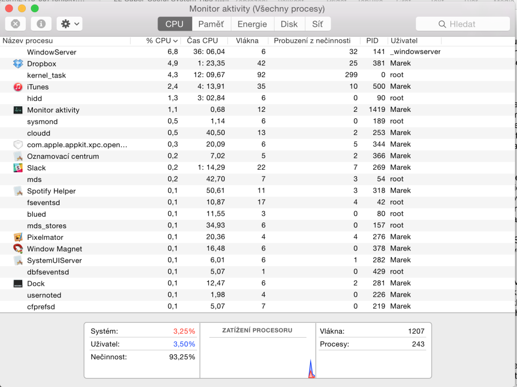This screenshot has width=517, height=387.
Task: Click the Dropbox app icon in list
Action: tap(18, 63)
